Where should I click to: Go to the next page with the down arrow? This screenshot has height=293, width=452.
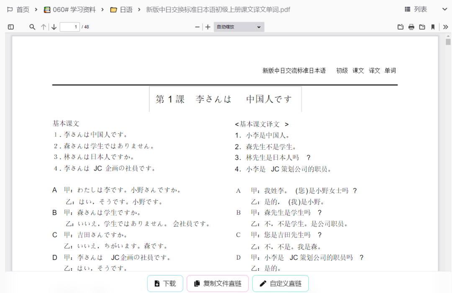click(54, 27)
